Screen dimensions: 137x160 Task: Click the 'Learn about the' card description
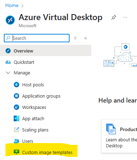(122, 143)
